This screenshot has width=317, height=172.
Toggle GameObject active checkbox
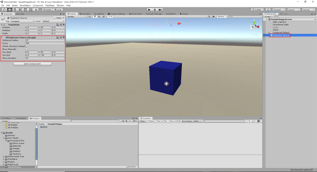click(8, 18)
